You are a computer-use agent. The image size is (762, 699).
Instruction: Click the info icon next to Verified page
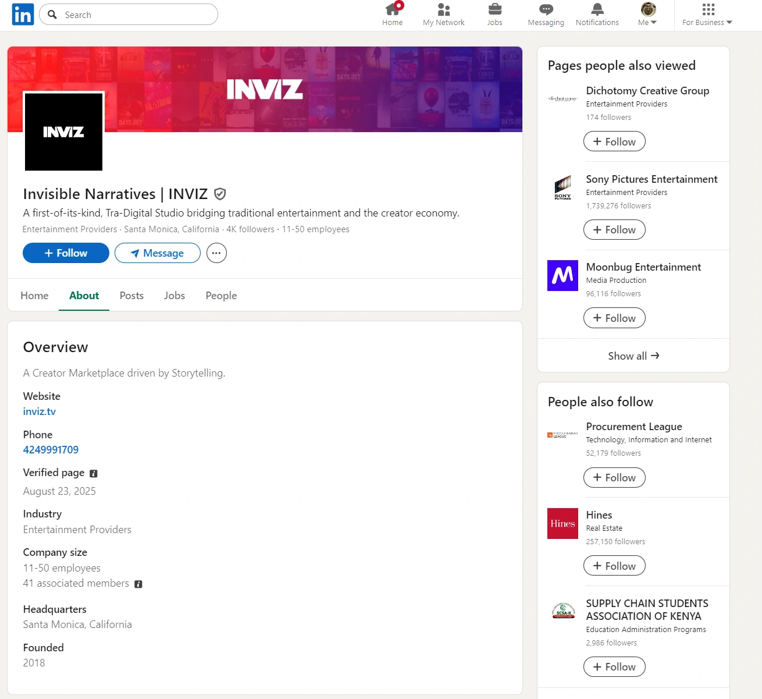pyautogui.click(x=94, y=474)
